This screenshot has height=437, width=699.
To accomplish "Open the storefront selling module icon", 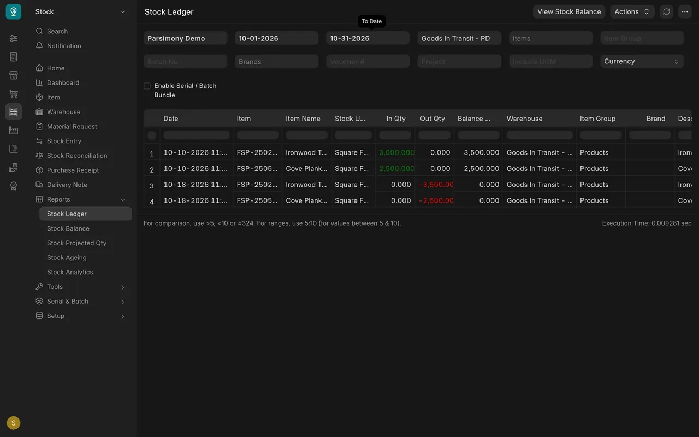I will pyautogui.click(x=14, y=75).
